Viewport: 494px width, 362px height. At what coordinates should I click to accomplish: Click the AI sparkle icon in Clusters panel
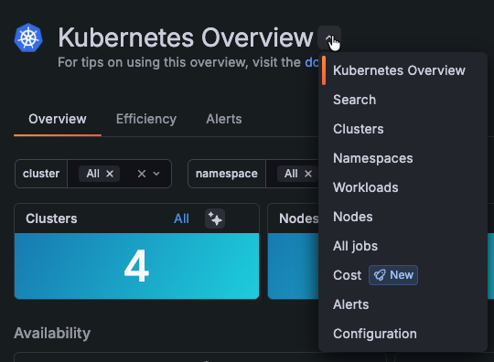click(215, 218)
